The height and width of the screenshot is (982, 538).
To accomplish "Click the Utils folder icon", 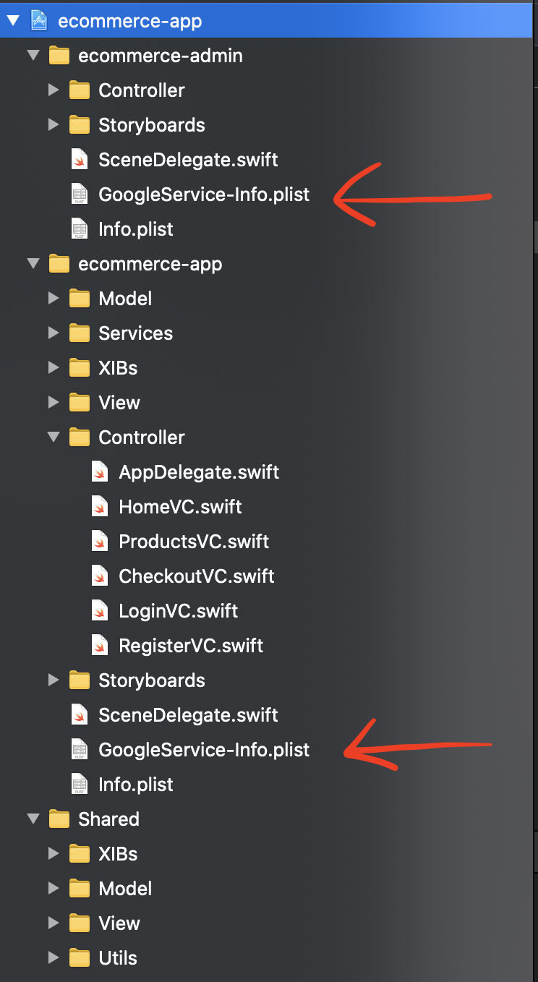I will tap(80, 957).
